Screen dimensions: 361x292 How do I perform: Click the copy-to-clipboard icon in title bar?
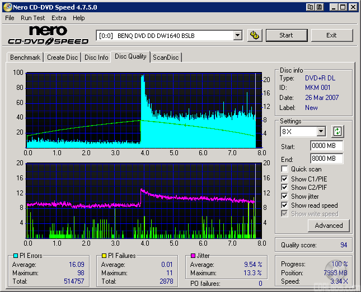pyautogui.click(x=310, y=7)
